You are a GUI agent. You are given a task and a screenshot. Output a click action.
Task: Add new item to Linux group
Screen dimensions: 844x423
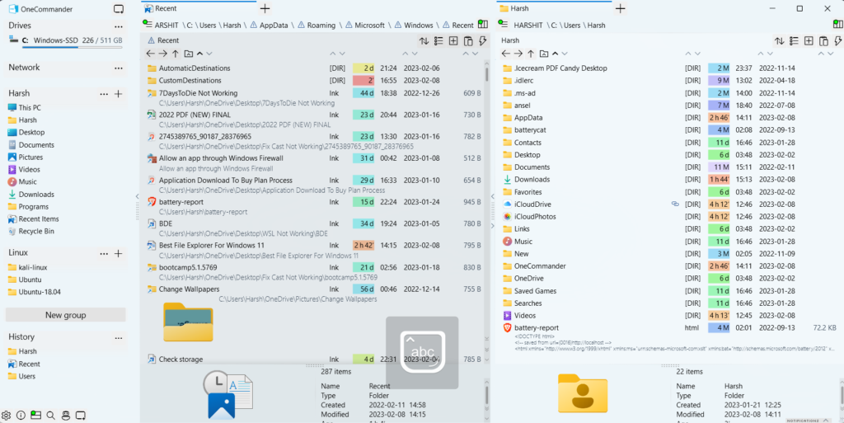pyautogui.click(x=119, y=253)
